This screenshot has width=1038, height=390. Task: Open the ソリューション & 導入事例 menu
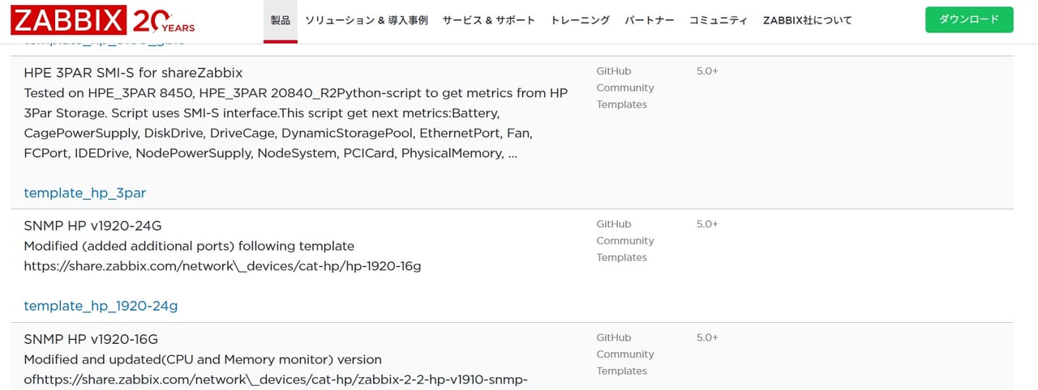pos(366,20)
